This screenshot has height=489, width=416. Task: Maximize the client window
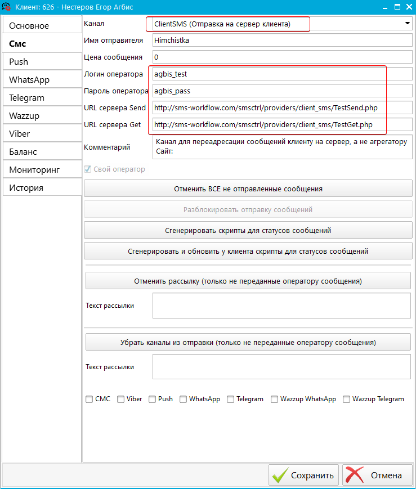(x=397, y=7)
